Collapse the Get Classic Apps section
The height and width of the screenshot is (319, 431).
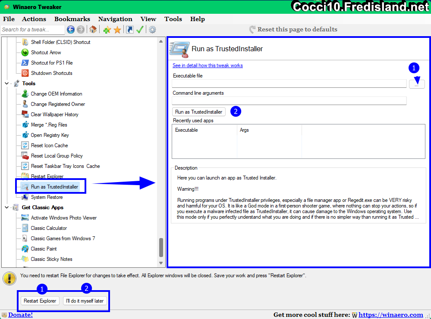point(7,208)
